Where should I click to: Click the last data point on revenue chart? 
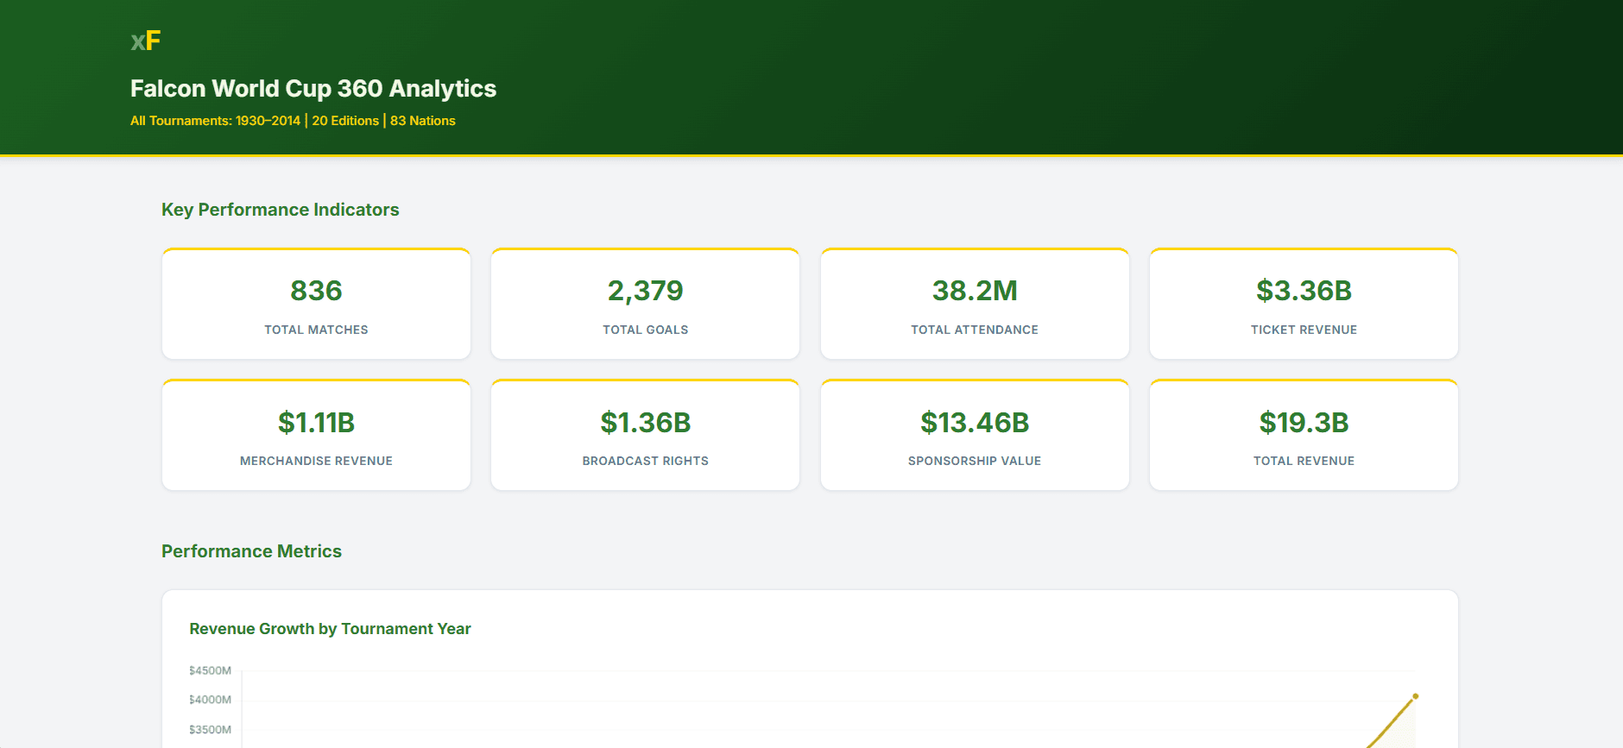click(x=1416, y=696)
